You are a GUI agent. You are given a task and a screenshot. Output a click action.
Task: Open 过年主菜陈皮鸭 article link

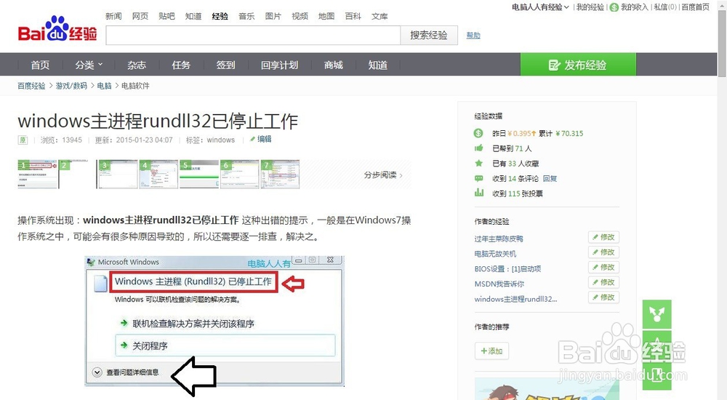499,239
